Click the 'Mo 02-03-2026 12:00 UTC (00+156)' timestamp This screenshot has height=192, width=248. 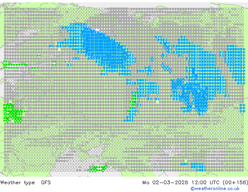coord(195,183)
